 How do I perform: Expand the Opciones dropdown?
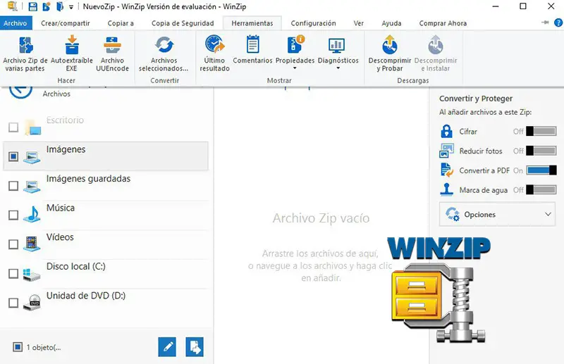tap(497, 214)
